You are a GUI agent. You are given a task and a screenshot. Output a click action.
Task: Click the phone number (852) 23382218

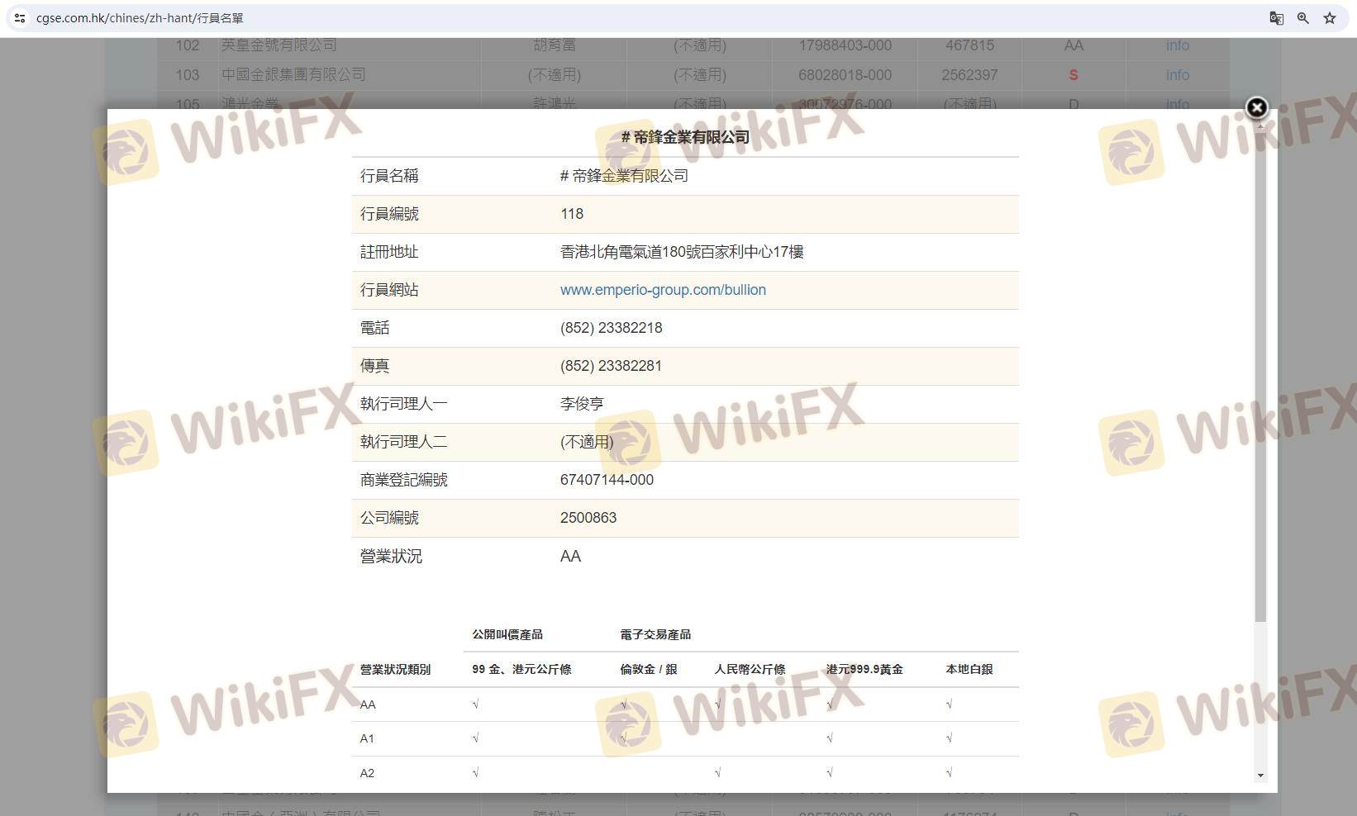tap(611, 328)
